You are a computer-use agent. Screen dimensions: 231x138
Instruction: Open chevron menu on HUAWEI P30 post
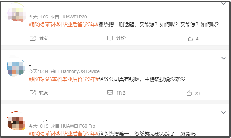pos(224,3)
